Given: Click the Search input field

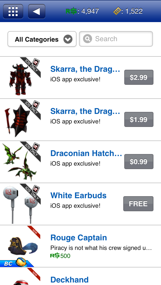Looking at the screenshot, I should click(116, 39).
